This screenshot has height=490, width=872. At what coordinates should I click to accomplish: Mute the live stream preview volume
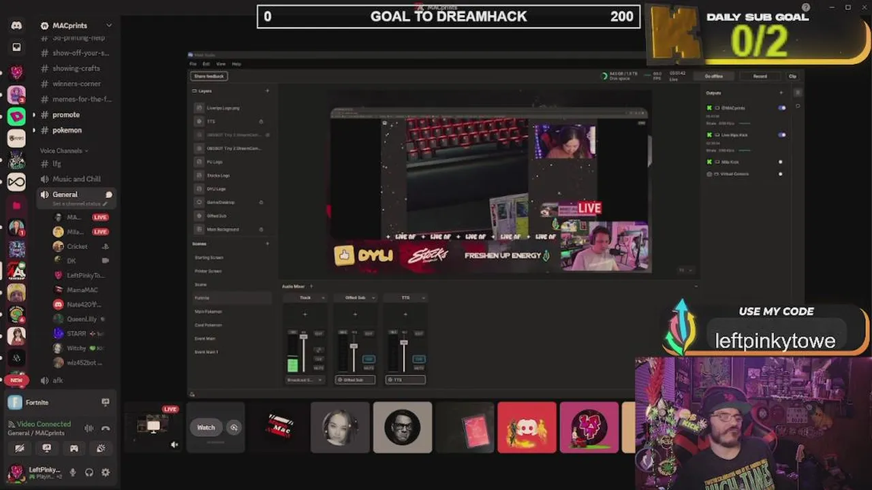click(174, 444)
